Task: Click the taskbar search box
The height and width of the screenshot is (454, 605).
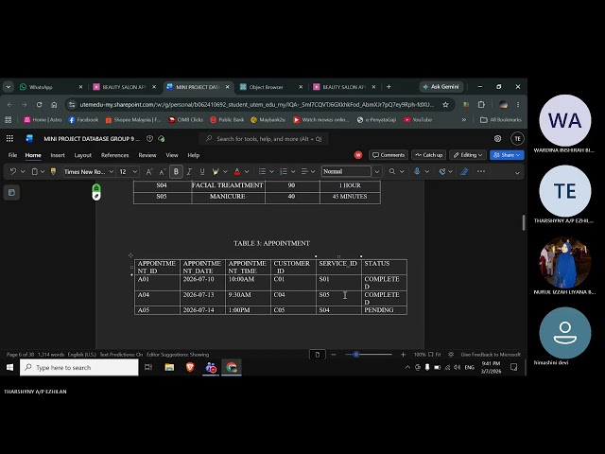Action: pyautogui.click(x=79, y=367)
